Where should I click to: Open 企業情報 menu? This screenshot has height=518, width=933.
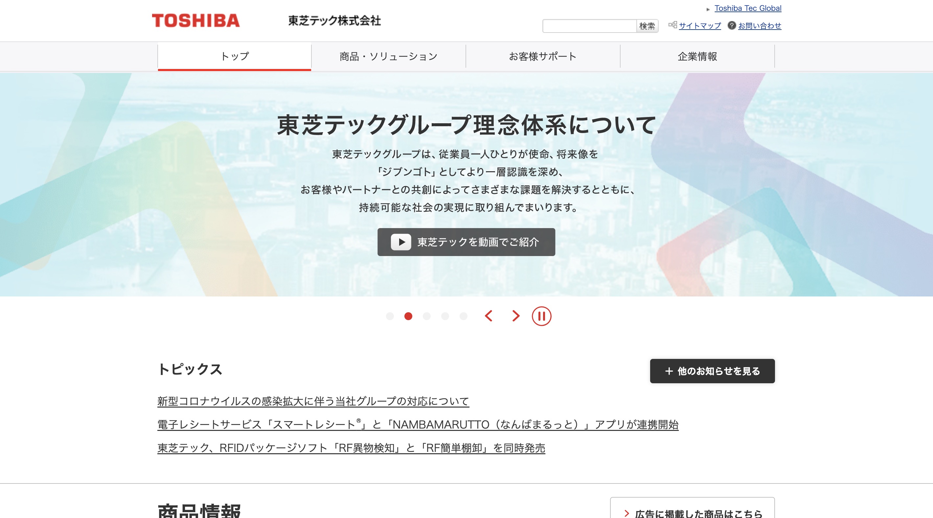pos(697,57)
